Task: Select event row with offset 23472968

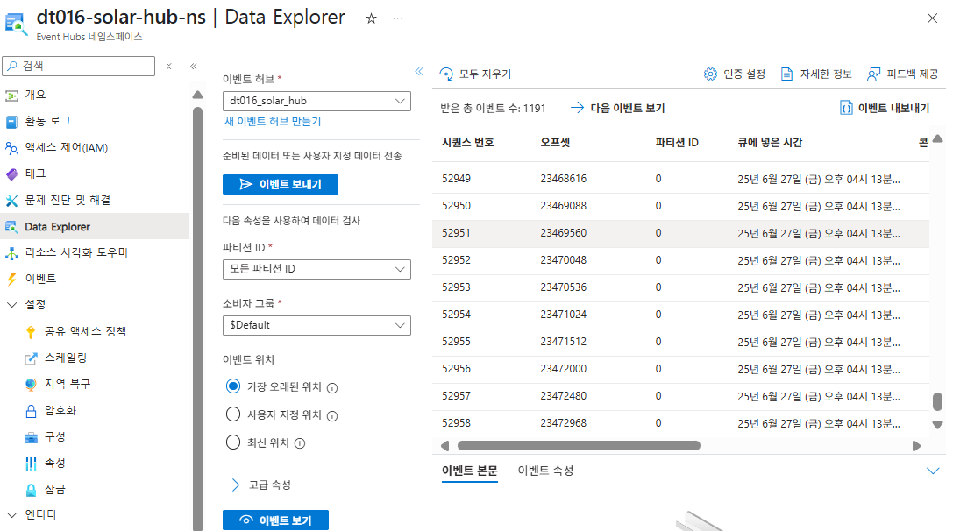Action: coord(680,423)
